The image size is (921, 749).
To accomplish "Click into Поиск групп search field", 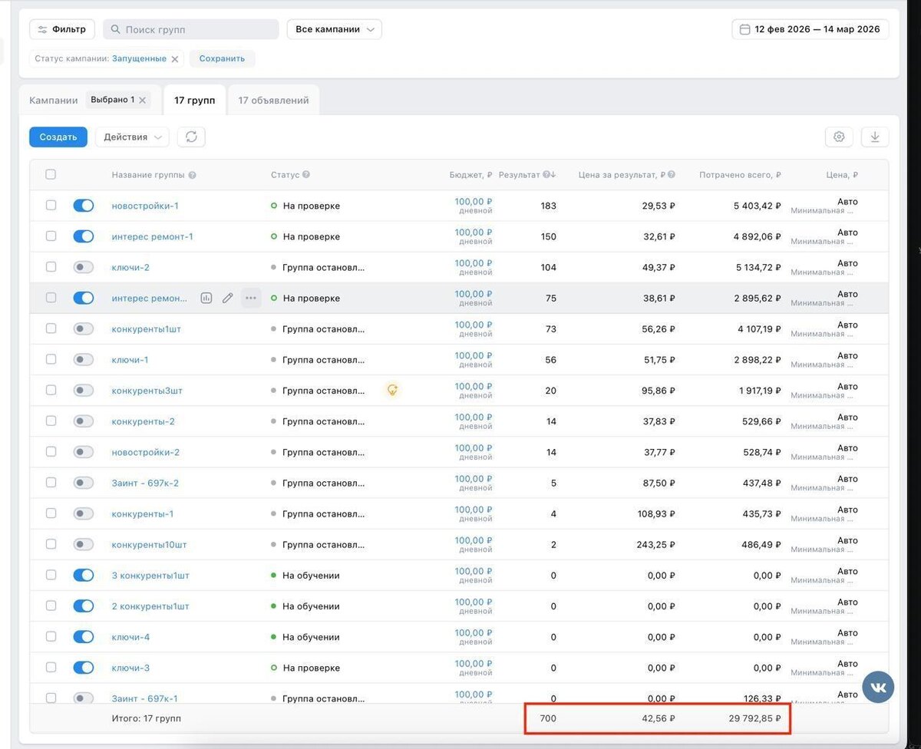I will pos(191,29).
